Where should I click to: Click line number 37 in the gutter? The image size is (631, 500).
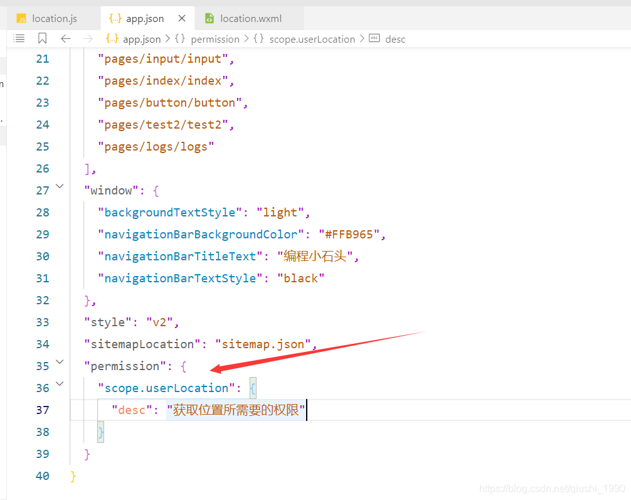coord(43,410)
